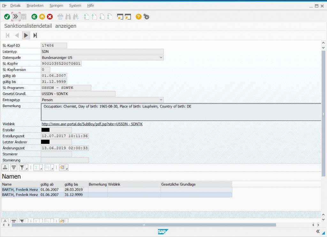Click the Find binoculars icon
The height and width of the screenshot is (237, 327).
[67, 17]
